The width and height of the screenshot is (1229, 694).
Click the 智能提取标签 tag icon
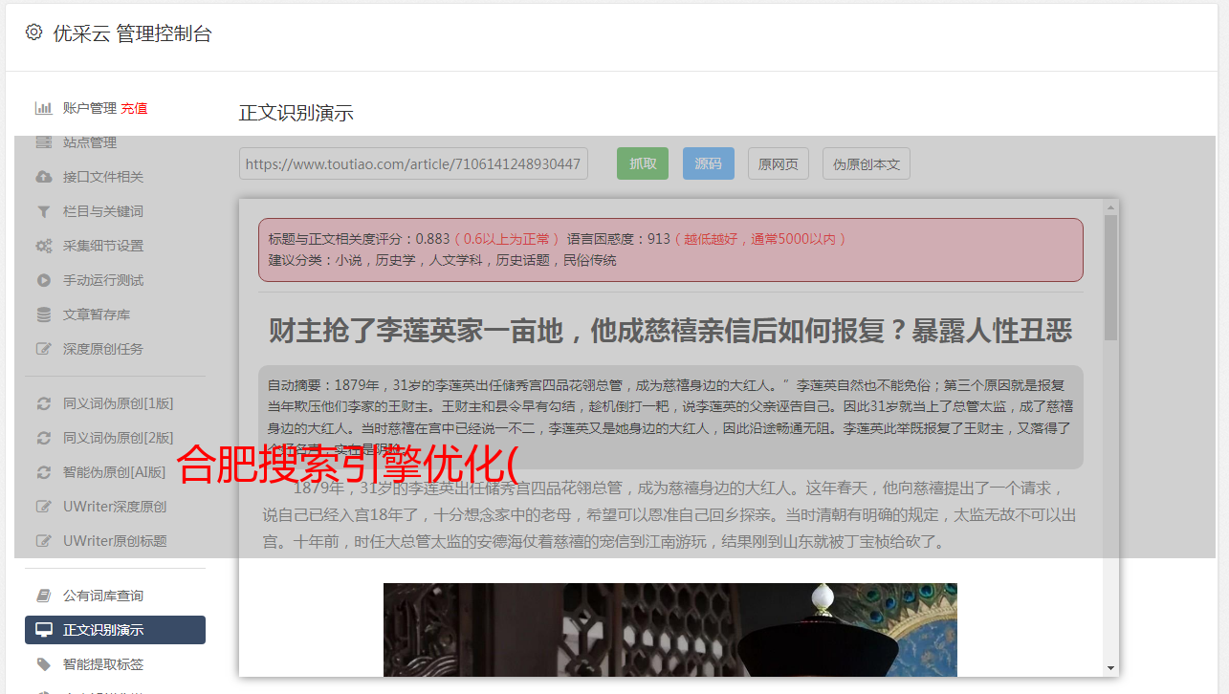[43, 664]
